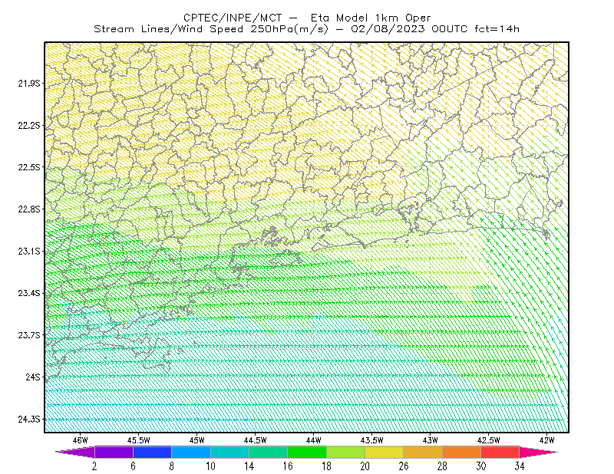
Task: Click the cyan 10-14 legend segment
Action: (229, 452)
